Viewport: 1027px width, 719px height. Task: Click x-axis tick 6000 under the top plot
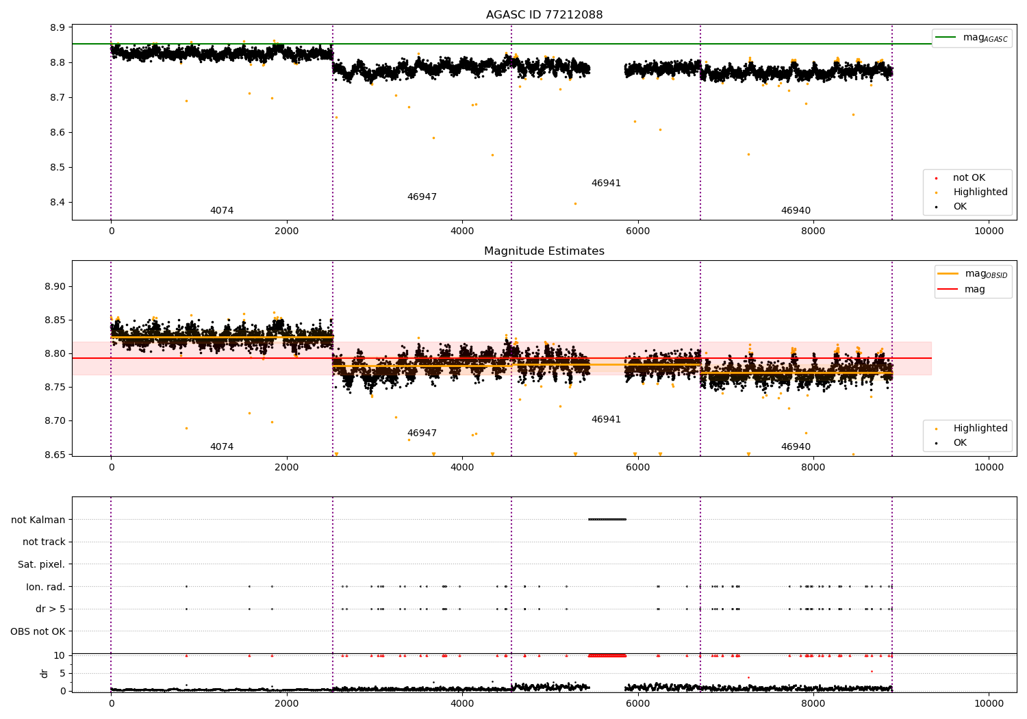pos(637,231)
